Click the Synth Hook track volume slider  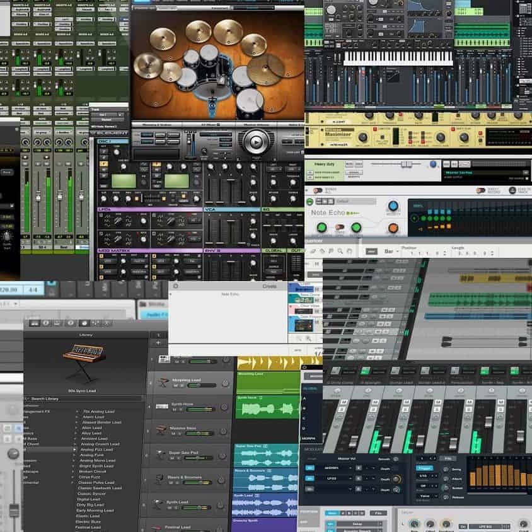pyautogui.click(x=200, y=410)
